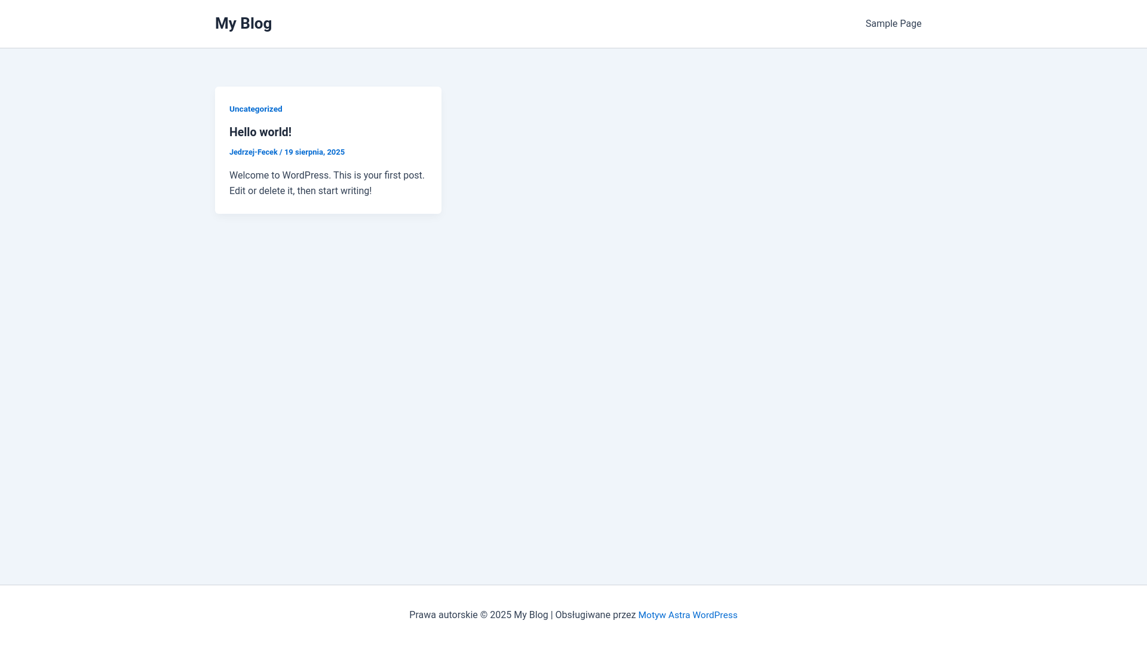Image resolution: width=1147 pixels, height=645 pixels.
Task: Open the Motyw Astra WordPress footer link
Action: tap(688, 615)
